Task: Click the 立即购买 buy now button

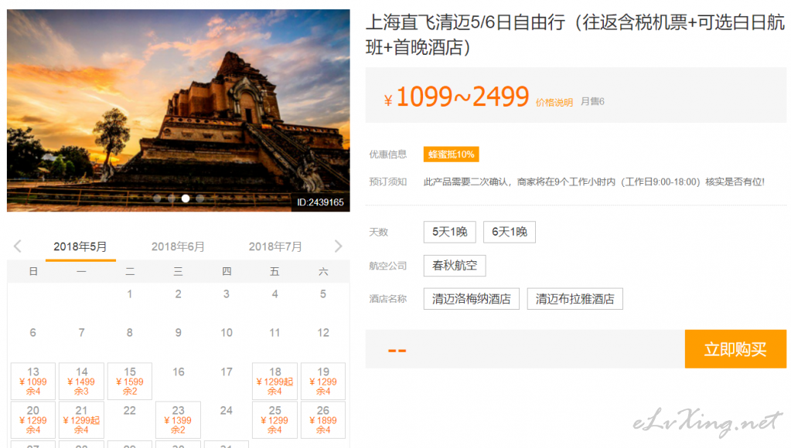Action: point(735,348)
